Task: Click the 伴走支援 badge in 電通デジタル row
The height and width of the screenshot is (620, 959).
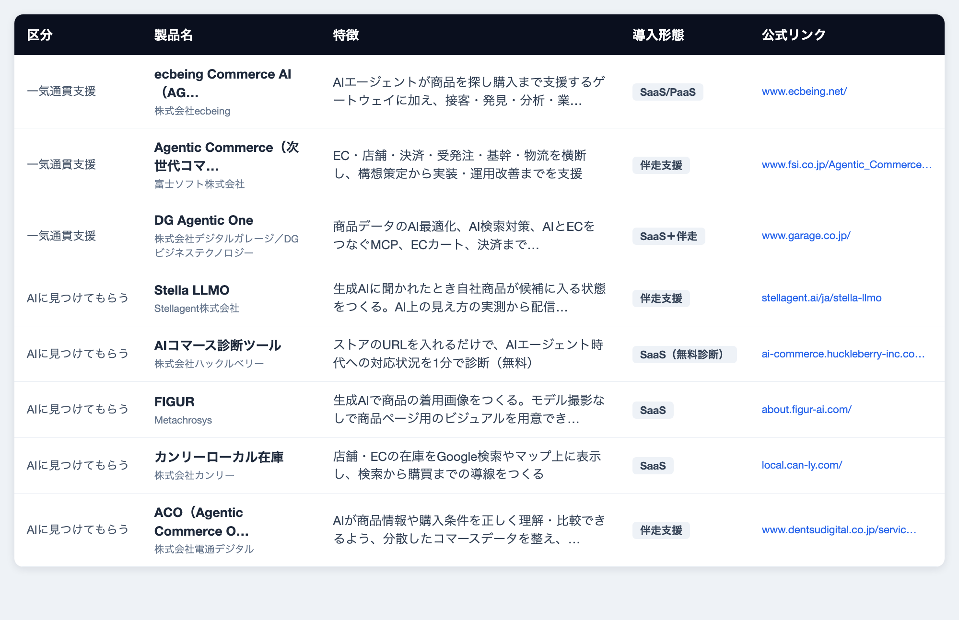Action: tap(661, 530)
